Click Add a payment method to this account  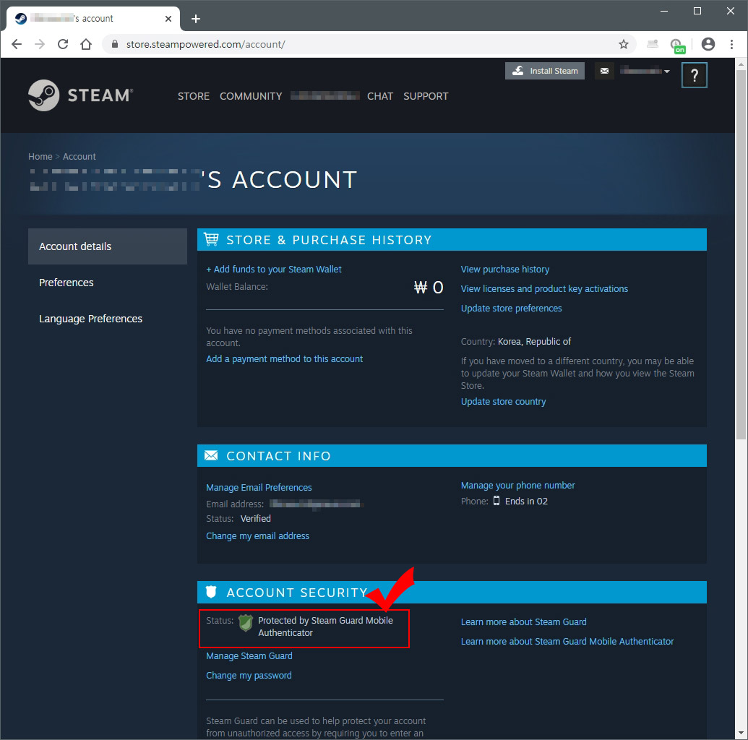coord(284,358)
